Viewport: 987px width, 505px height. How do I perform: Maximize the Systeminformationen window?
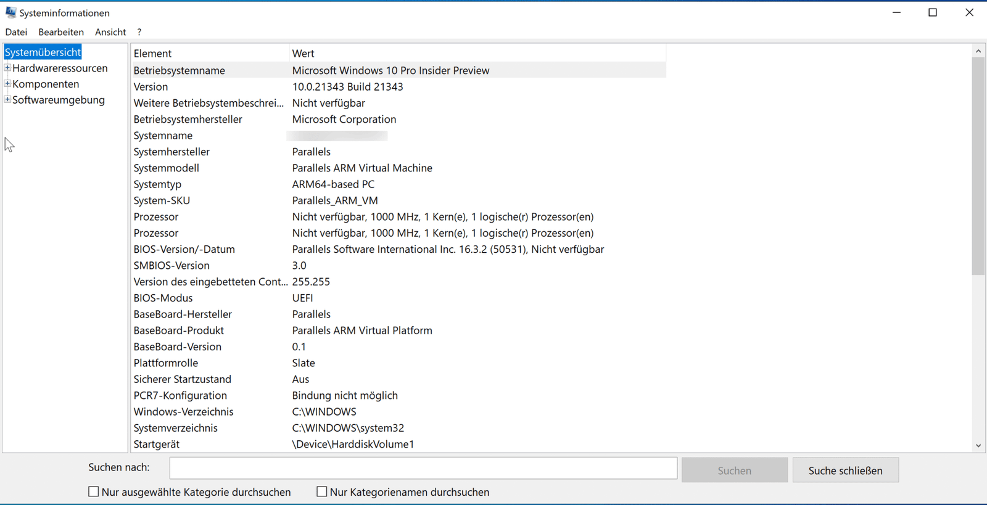pos(933,12)
